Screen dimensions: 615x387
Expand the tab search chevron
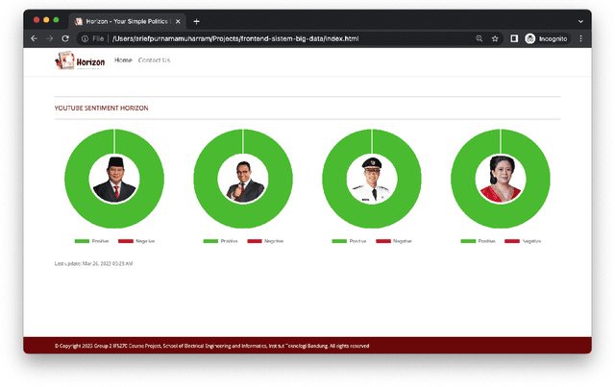point(580,20)
